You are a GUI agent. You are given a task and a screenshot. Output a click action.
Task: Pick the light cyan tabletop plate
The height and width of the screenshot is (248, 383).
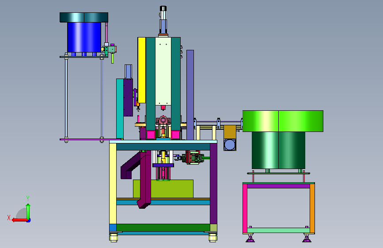[163, 142]
